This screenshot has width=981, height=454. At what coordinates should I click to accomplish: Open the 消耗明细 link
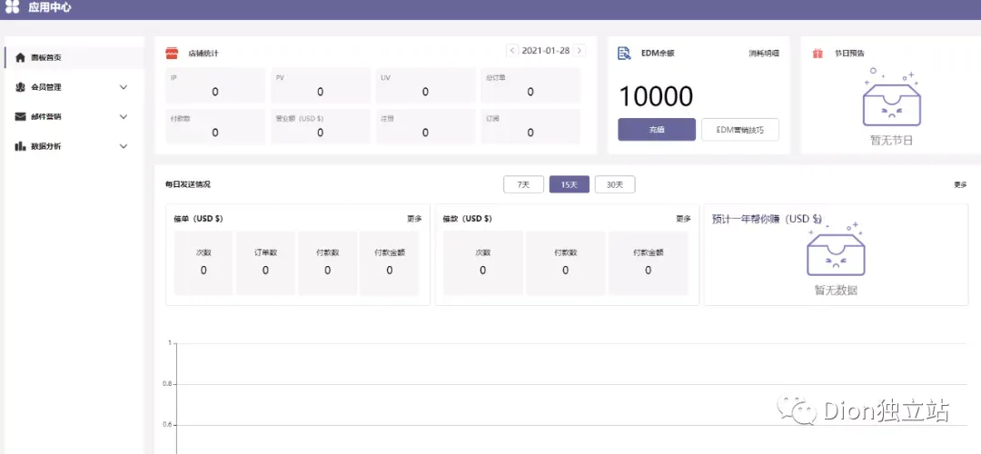[765, 54]
